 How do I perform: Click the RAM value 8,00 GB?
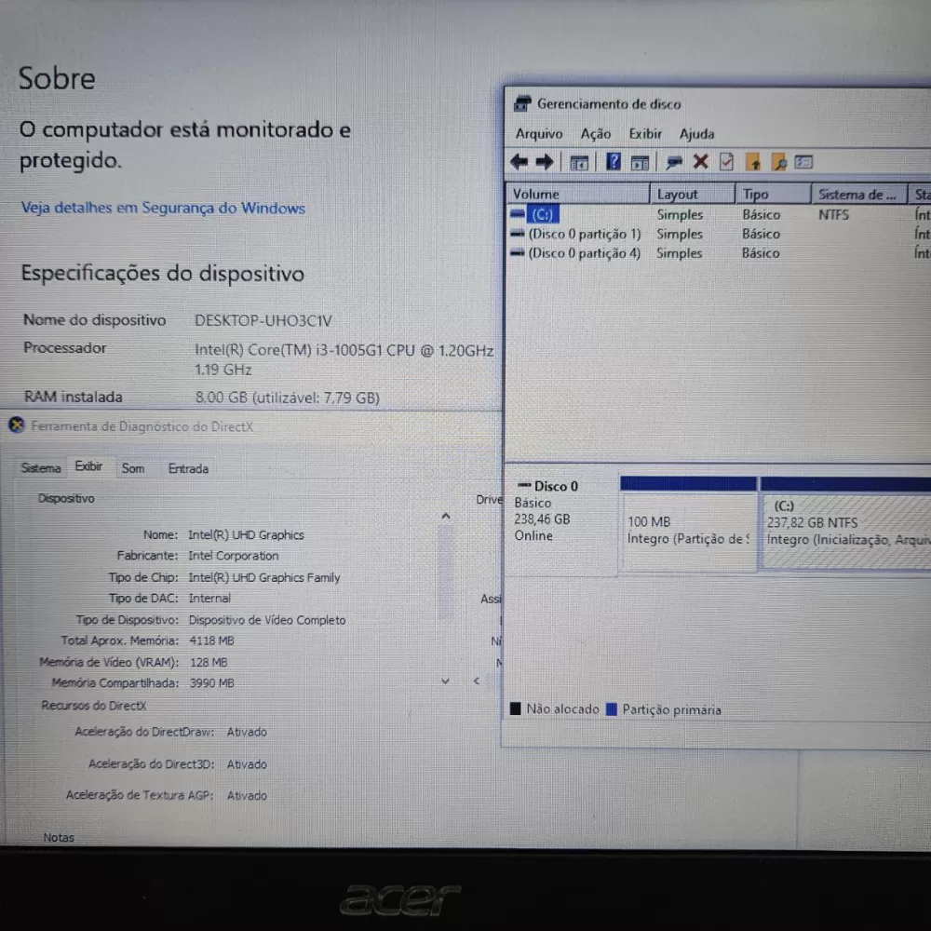point(288,398)
